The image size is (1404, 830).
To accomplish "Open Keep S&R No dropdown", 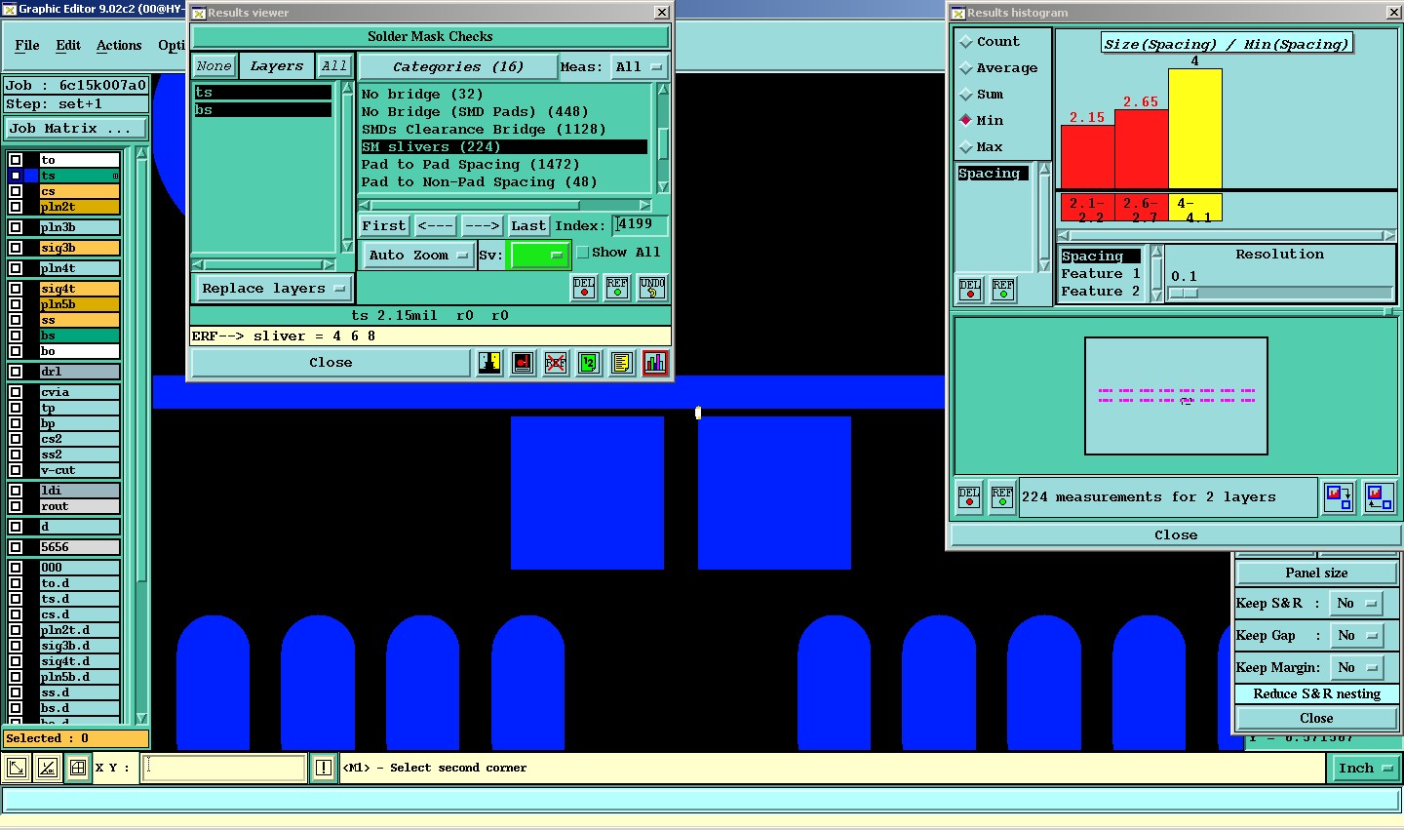I will click(1356, 604).
